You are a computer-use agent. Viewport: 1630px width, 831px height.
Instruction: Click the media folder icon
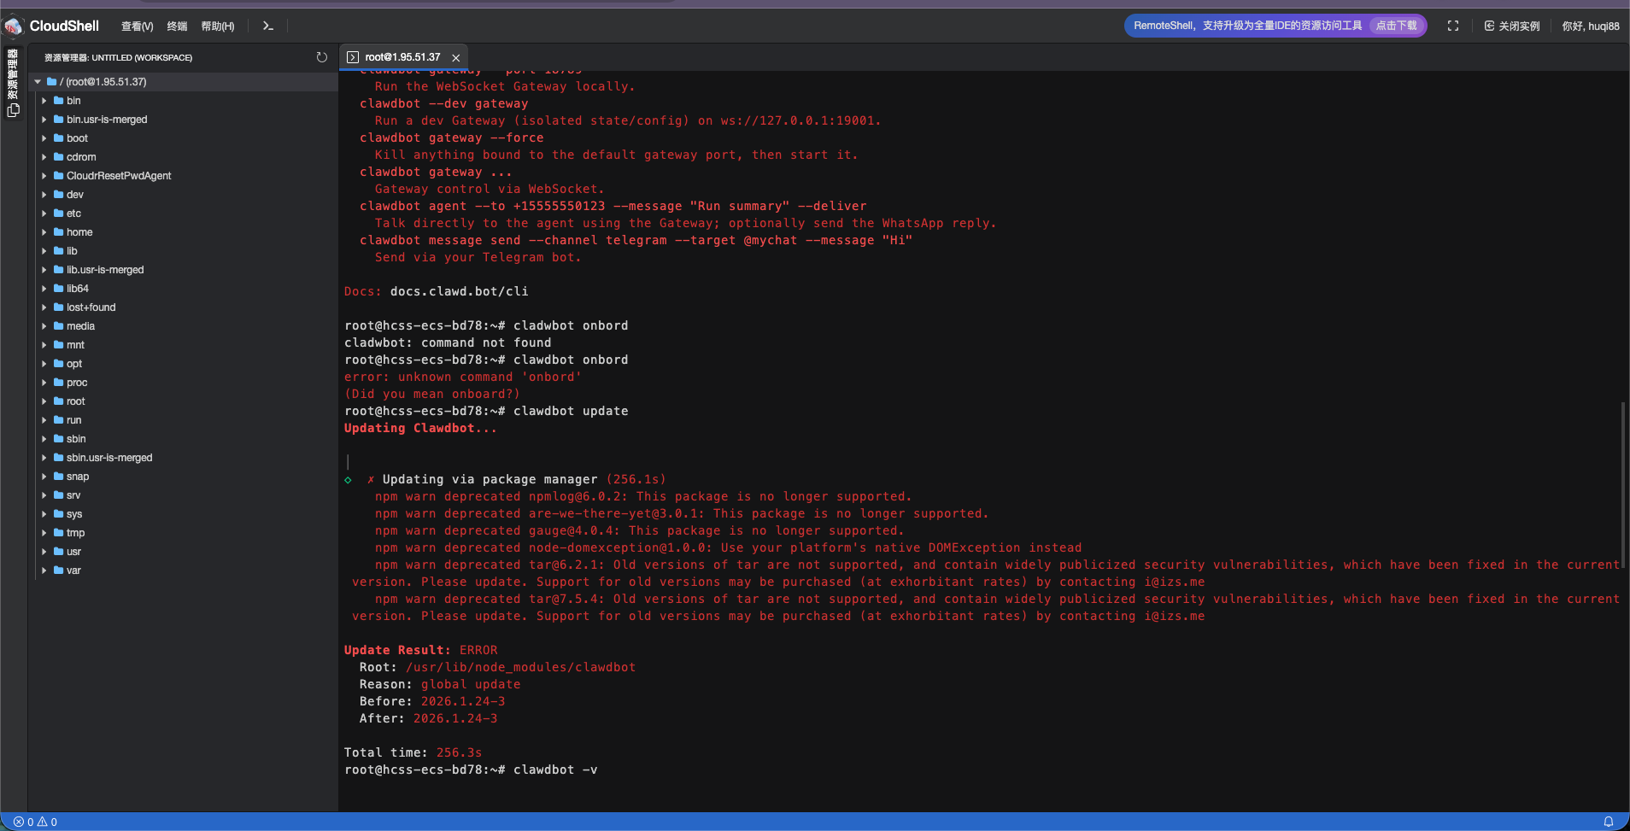[x=59, y=326]
